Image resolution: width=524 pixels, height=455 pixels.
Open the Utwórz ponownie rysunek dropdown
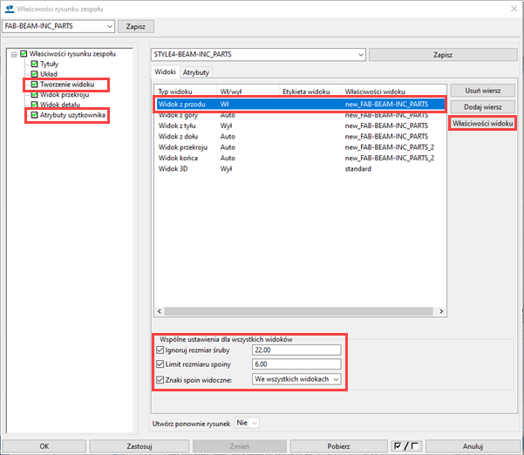(x=254, y=422)
